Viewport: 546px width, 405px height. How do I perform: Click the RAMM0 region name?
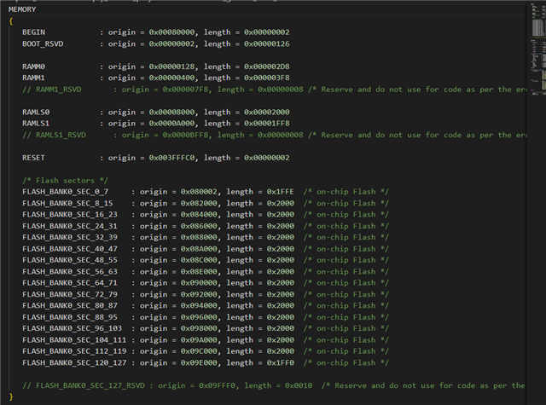34,66
